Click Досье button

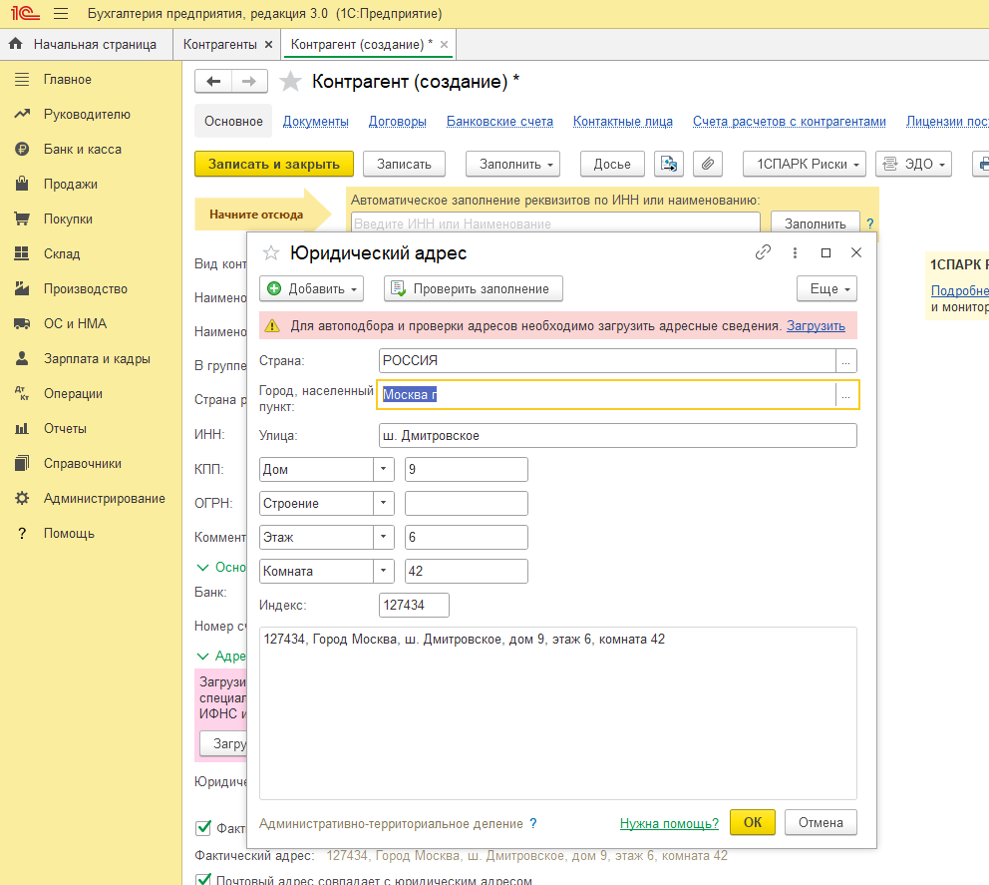[x=612, y=164]
